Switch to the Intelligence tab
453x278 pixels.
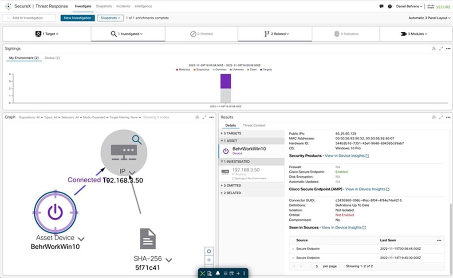[143, 6]
